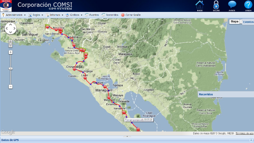Open the Eventos menu item
The width and height of the screenshot is (254, 143).
pos(92,15)
